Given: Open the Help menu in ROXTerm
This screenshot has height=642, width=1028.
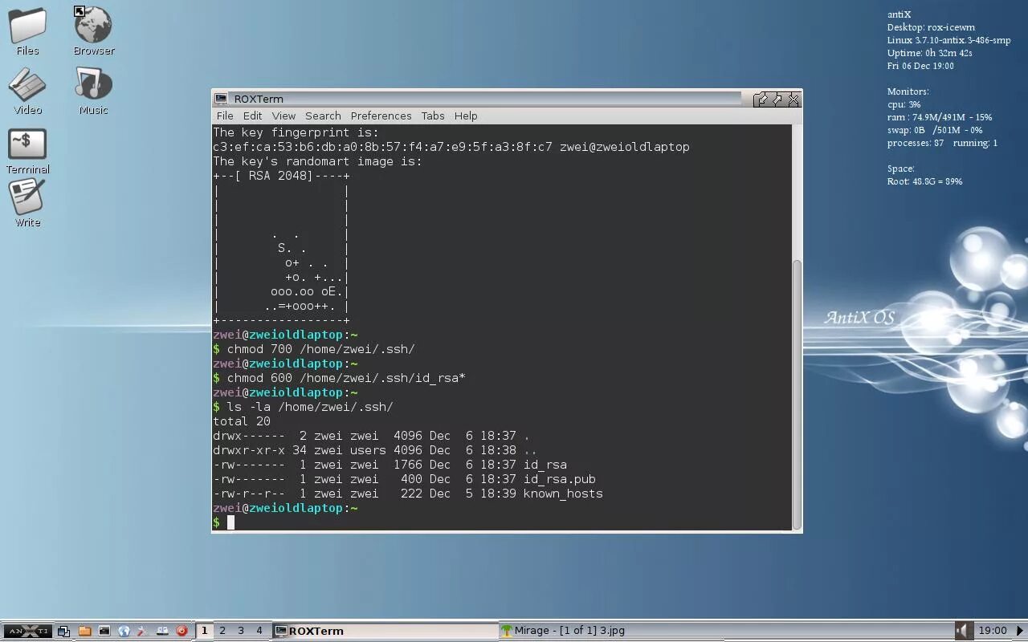Looking at the screenshot, I should pyautogui.click(x=466, y=116).
